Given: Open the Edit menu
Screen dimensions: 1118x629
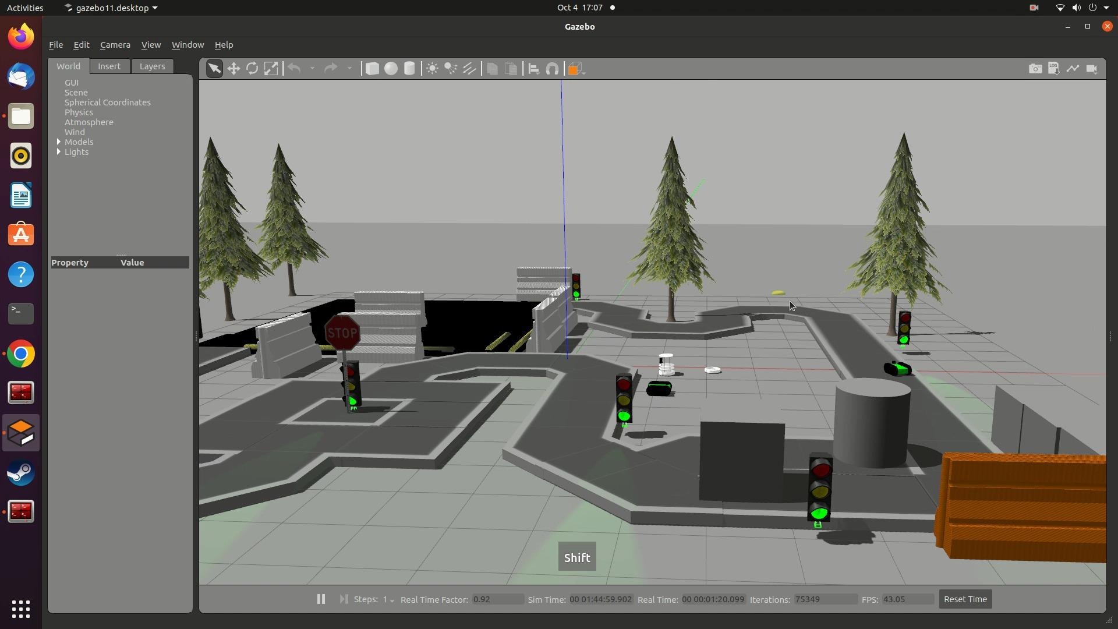Looking at the screenshot, I should [81, 45].
